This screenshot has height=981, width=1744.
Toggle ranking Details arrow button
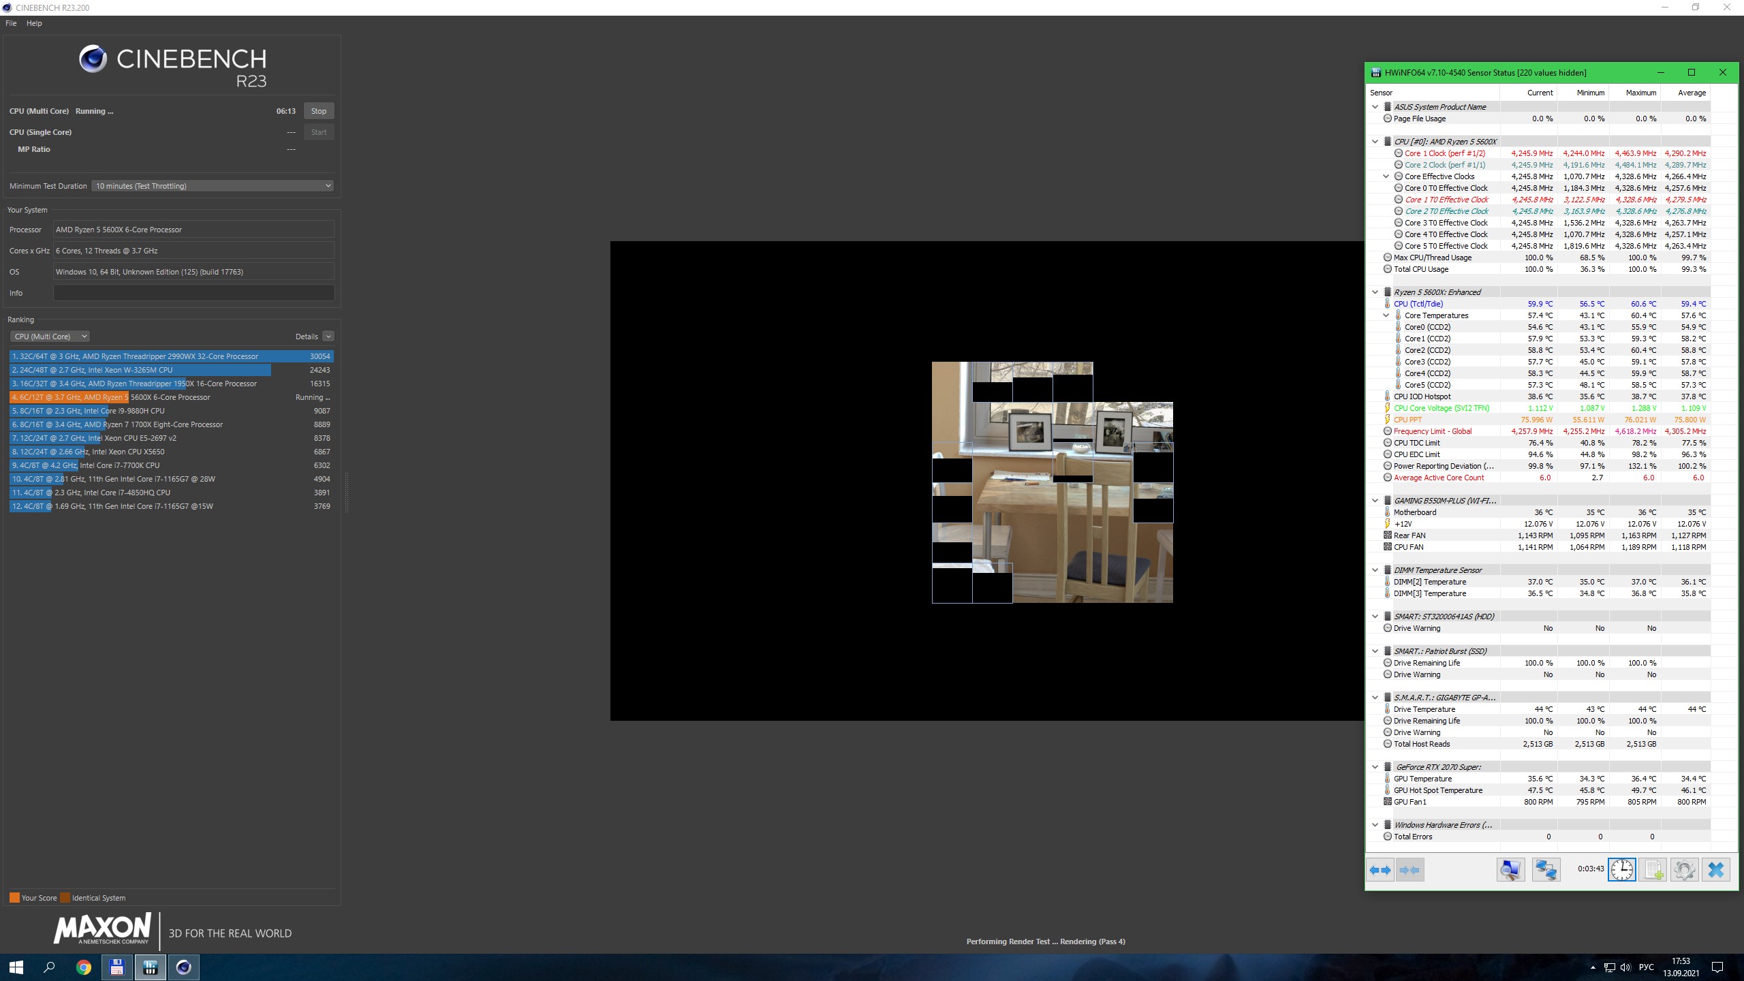click(x=328, y=337)
